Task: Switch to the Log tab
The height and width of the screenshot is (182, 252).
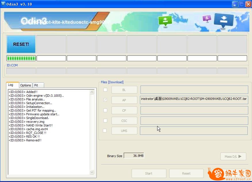Action: [13, 85]
